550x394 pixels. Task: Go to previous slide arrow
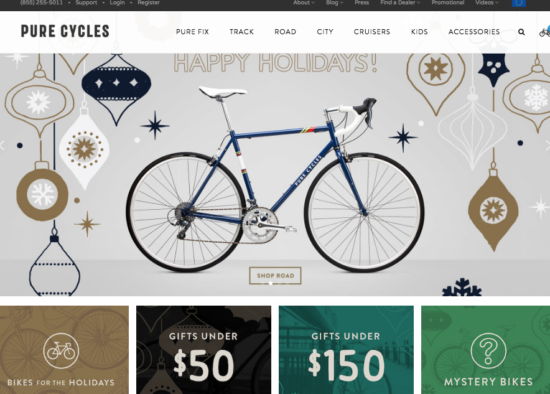(2, 145)
